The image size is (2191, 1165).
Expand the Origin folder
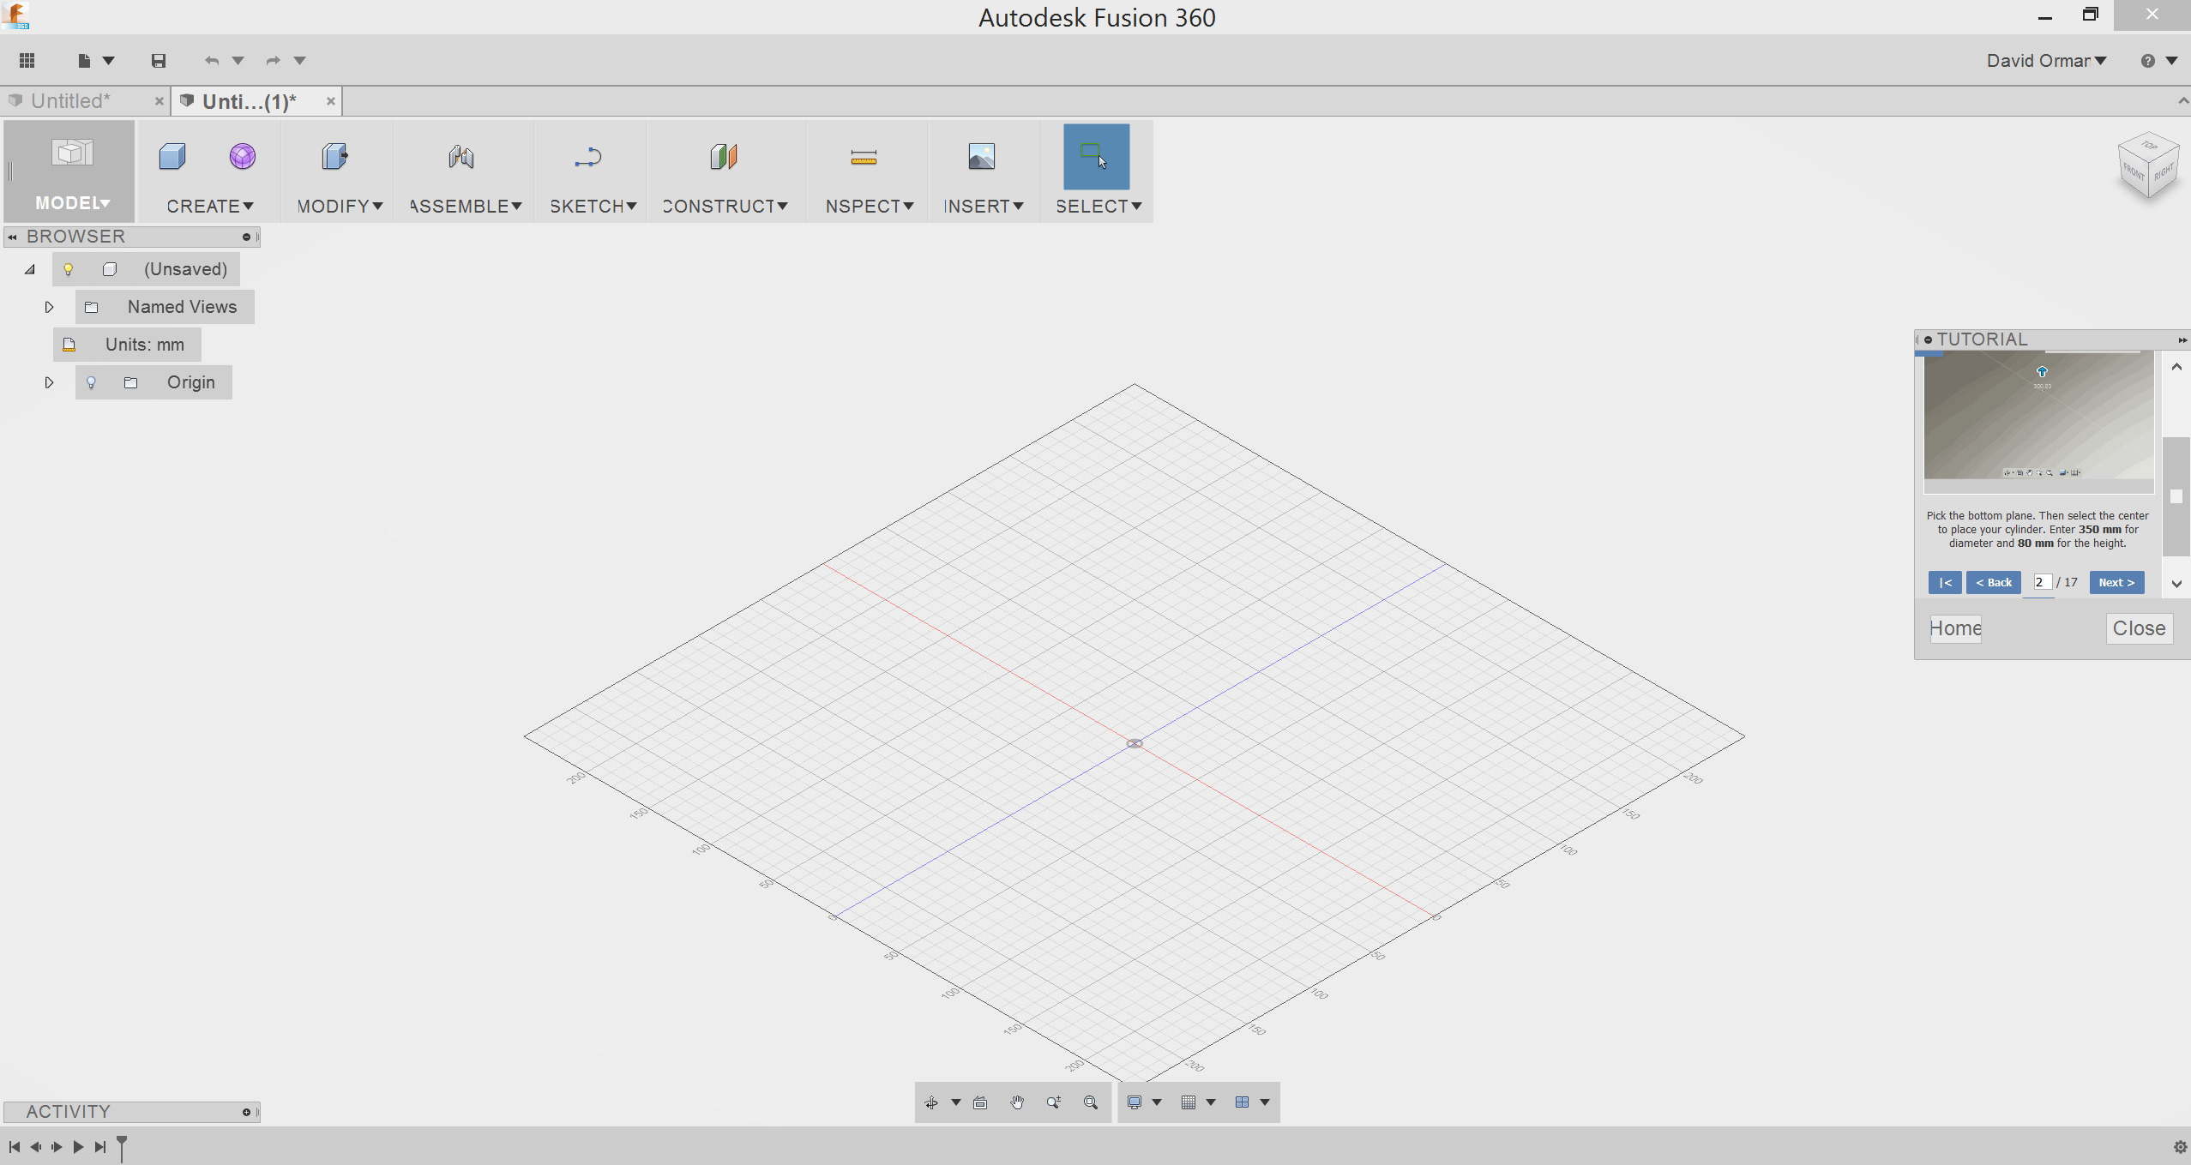tap(49, 382)
